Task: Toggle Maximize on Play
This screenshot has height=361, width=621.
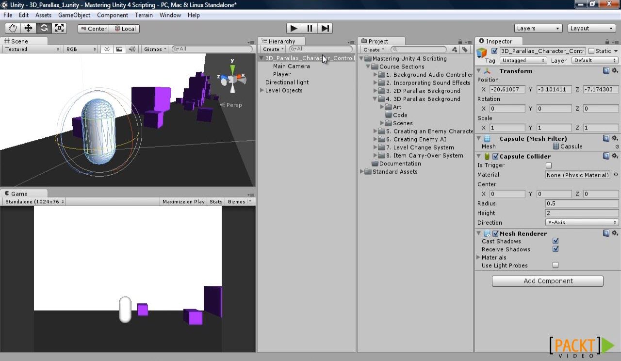Action: 183,202
